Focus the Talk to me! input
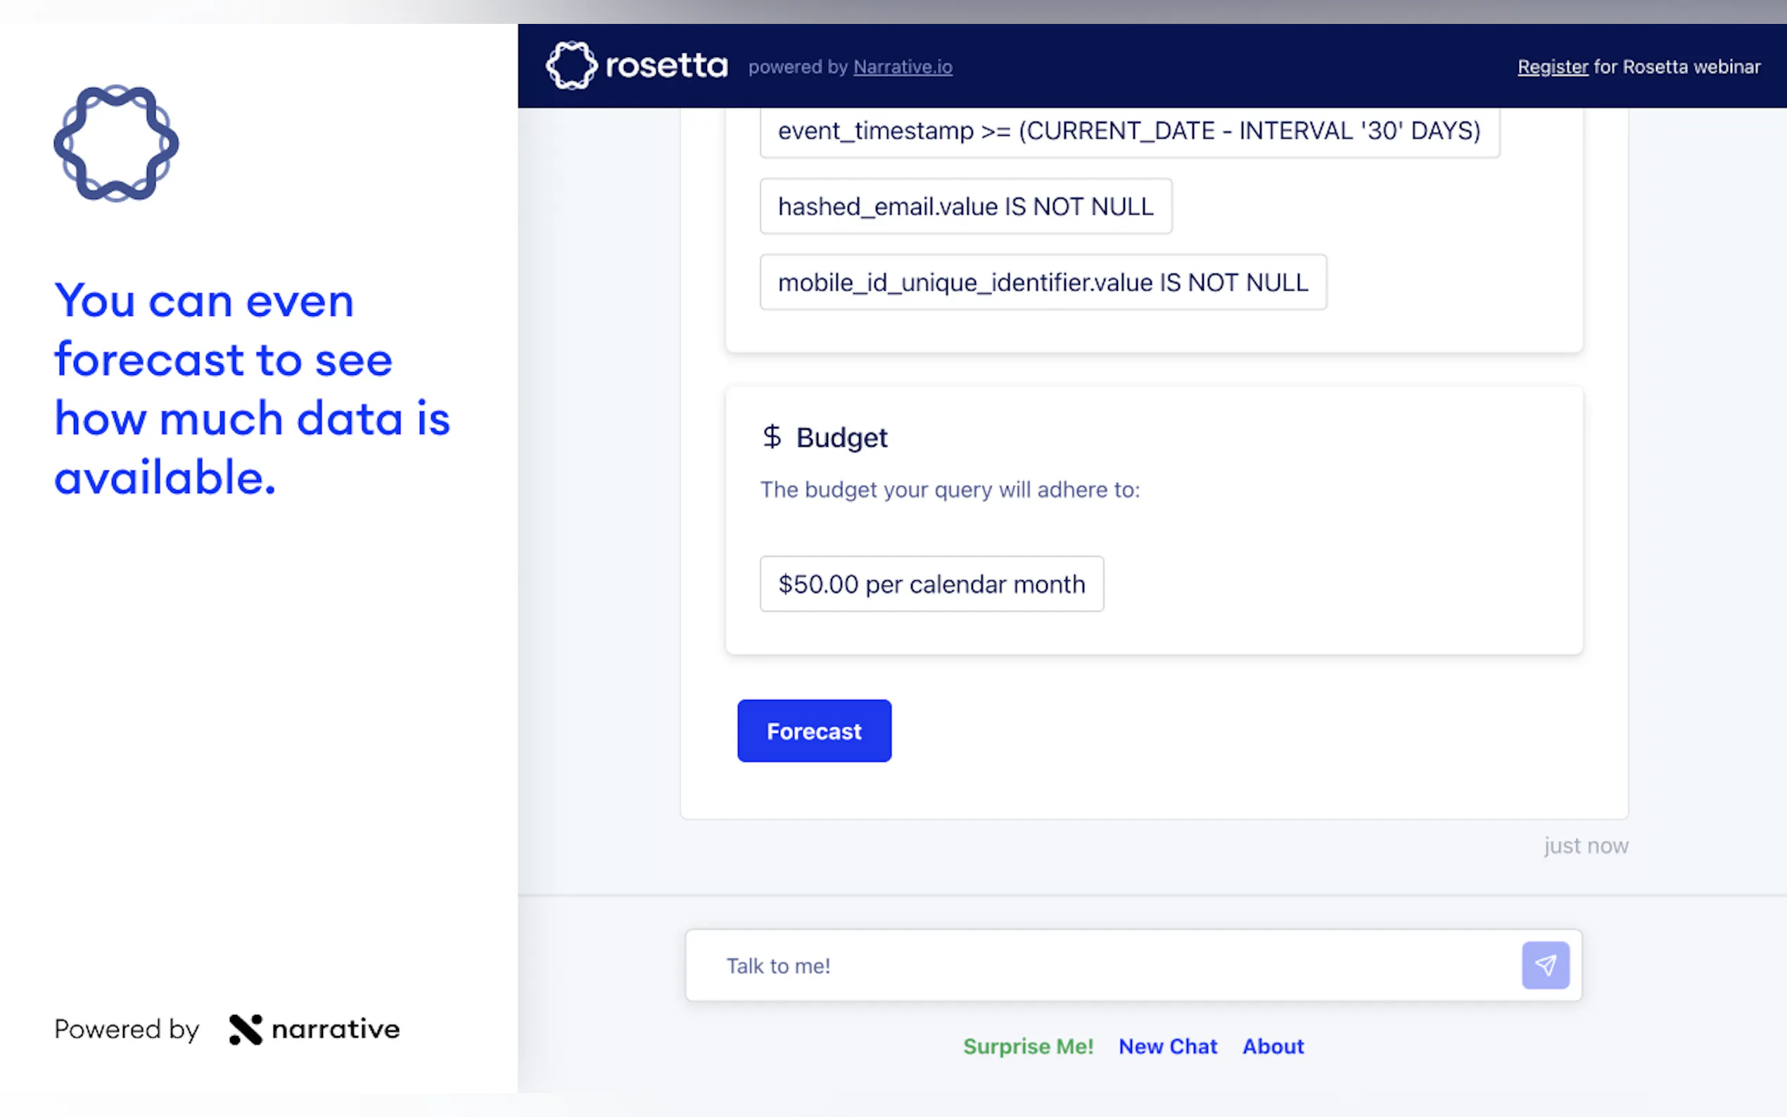Image resolution: width=1787 pixels, height=1117 pixels. coord(1101,966)
